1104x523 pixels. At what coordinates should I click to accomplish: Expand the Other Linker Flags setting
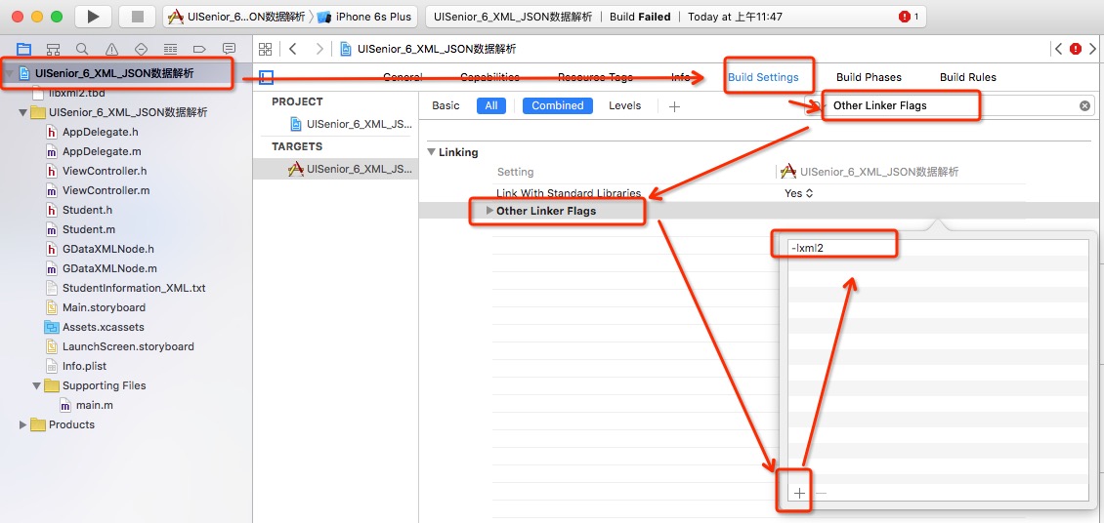point(490,210)
